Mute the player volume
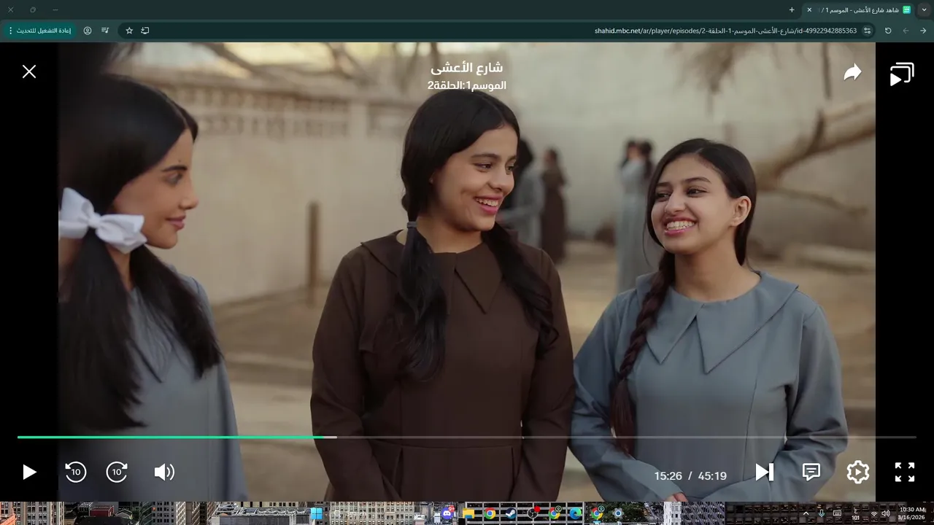Image resolution: width=934 pixels, height=525 pixels. point(164,472)
